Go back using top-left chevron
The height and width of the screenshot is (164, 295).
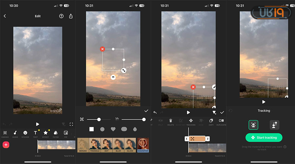click(5, 16)
